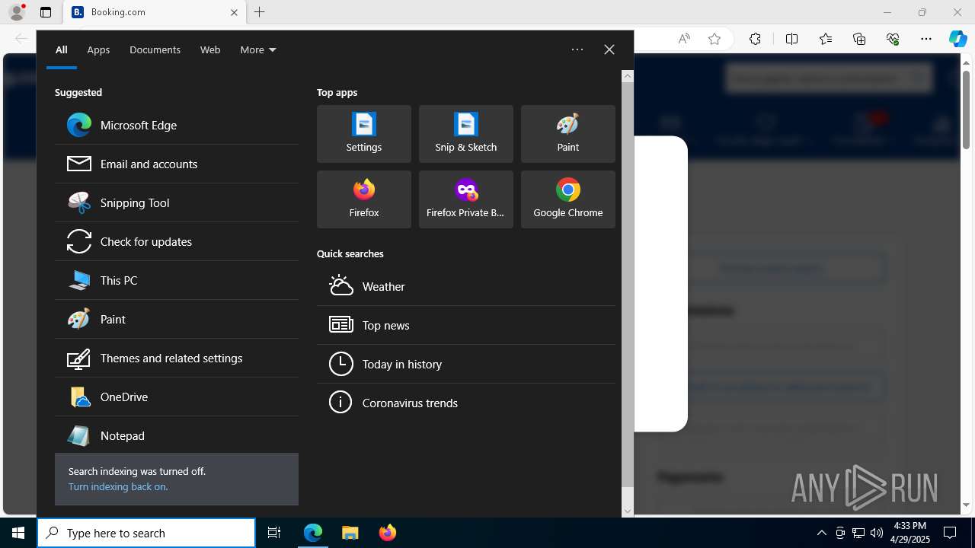
Task: Launch the Firefox tile in Top apps
Action: (364, 199)
